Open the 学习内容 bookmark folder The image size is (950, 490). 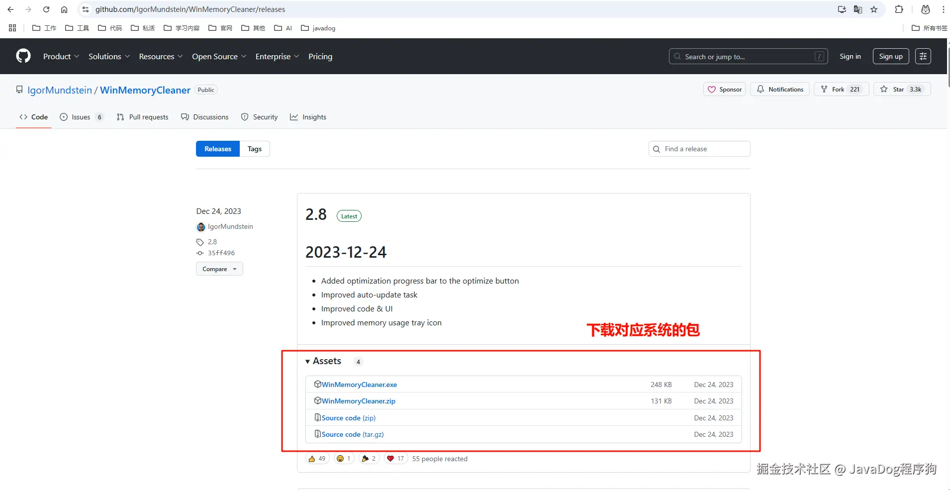tap(182, 28)
